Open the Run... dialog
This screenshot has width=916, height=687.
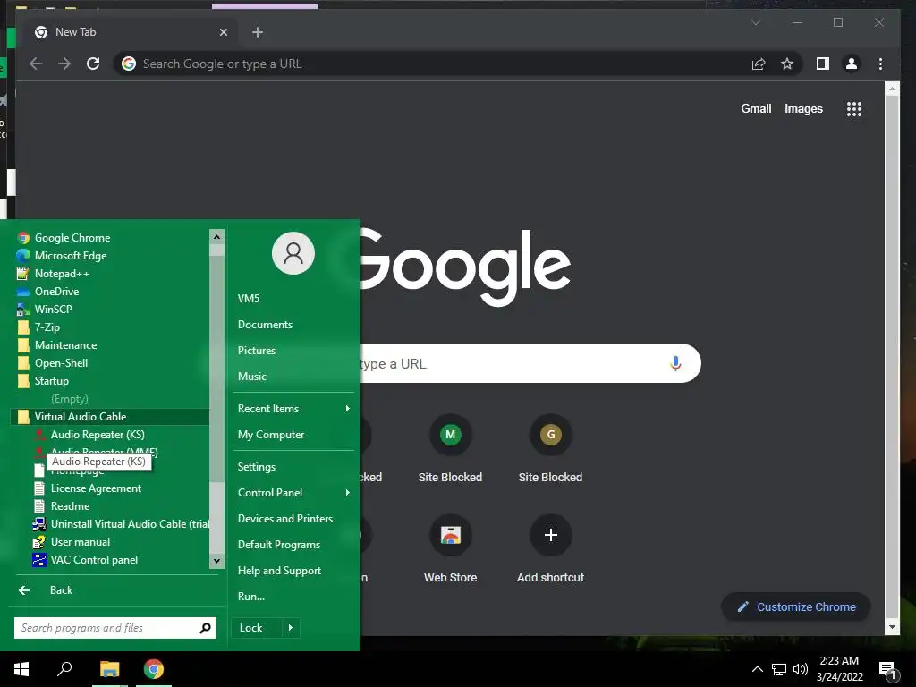coord(251,597)
